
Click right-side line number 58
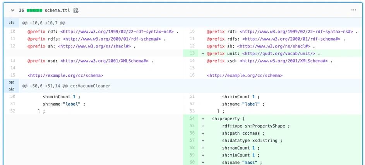[x=192, y=148]
